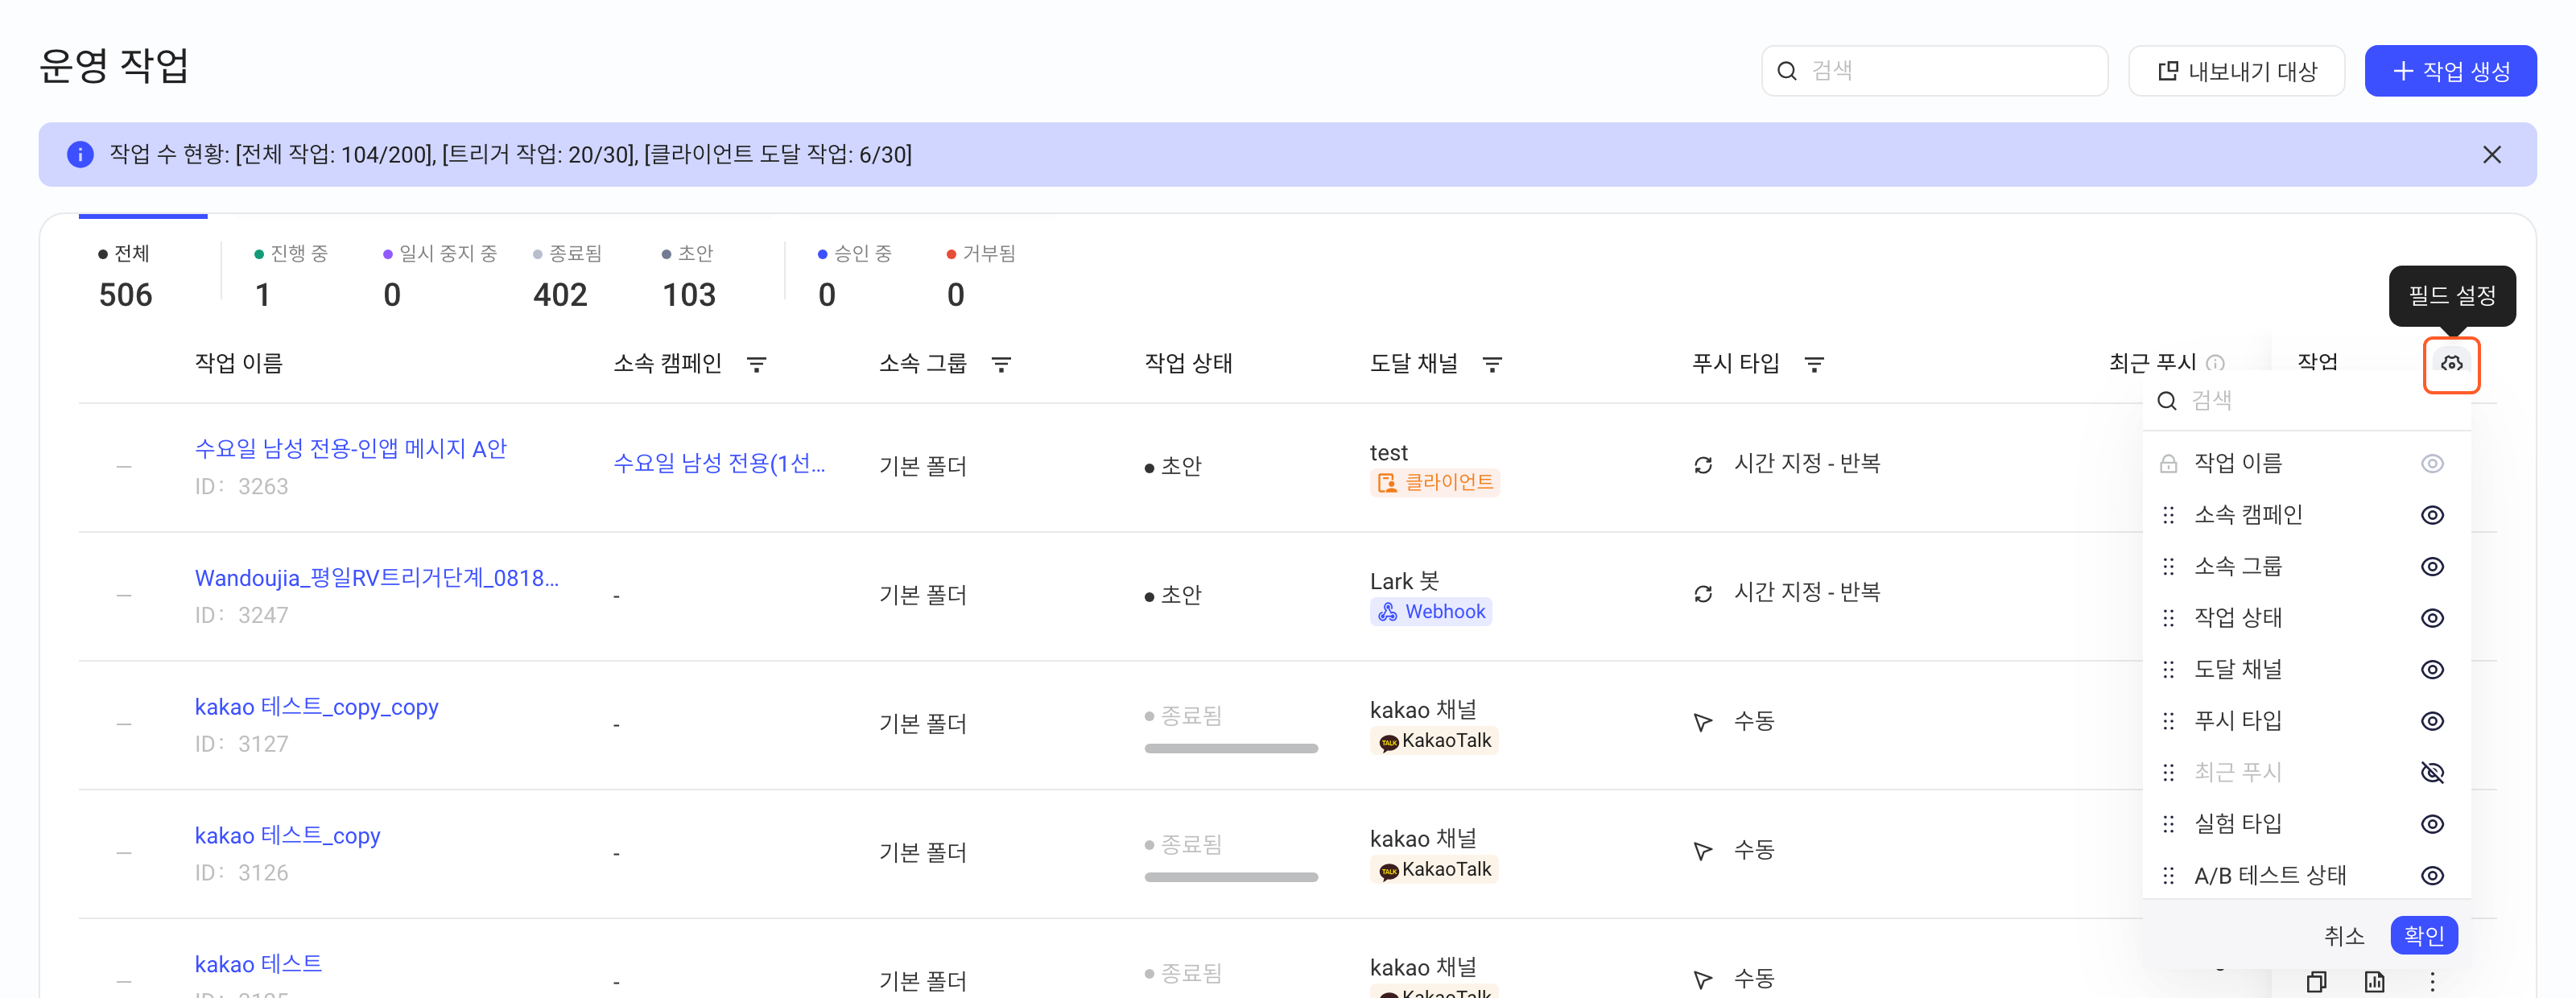This screenshot has height=998, width=2576.
Task: Toggle visibility of 소속 캠페인 field
Action: [2432, 515]
